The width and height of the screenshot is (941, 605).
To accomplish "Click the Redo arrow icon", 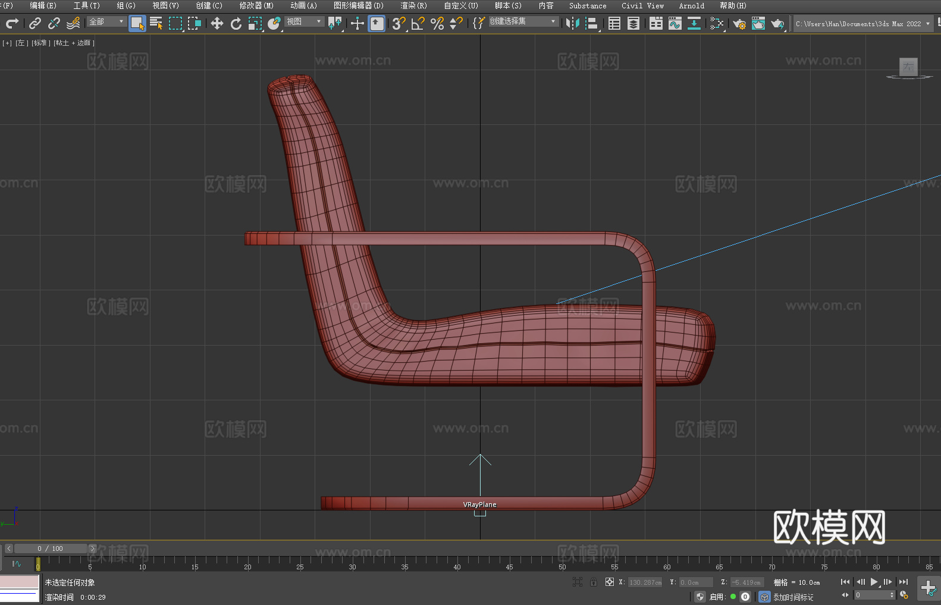I will pos(12,23).
